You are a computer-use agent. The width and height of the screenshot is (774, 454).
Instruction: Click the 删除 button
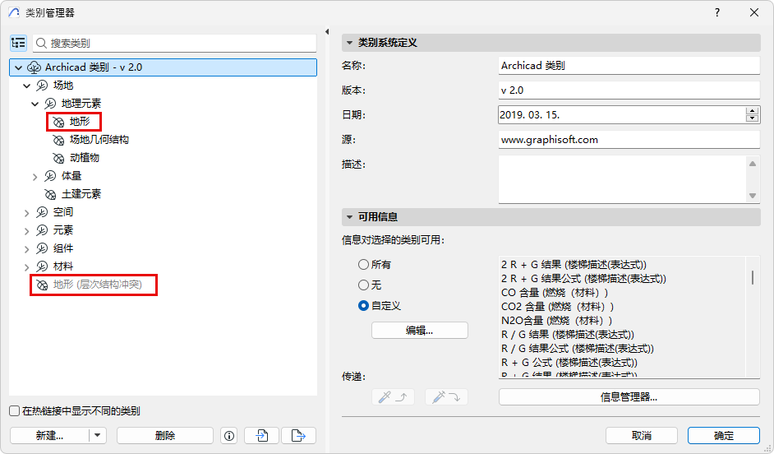tap(165, 436)
